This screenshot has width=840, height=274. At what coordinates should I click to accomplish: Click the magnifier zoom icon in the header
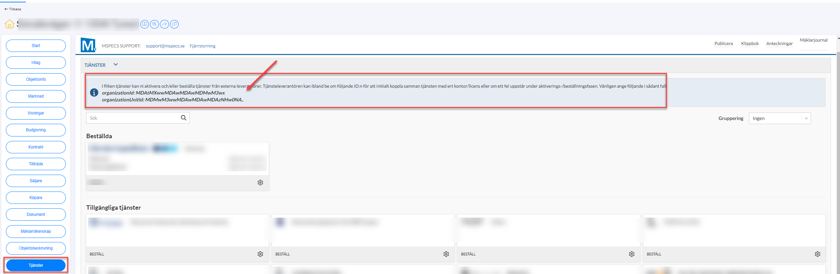tap(154, 24)
